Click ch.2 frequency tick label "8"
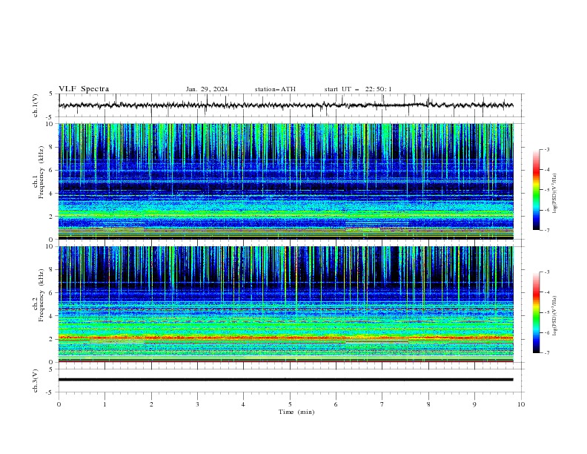 [x=53, y=270]
